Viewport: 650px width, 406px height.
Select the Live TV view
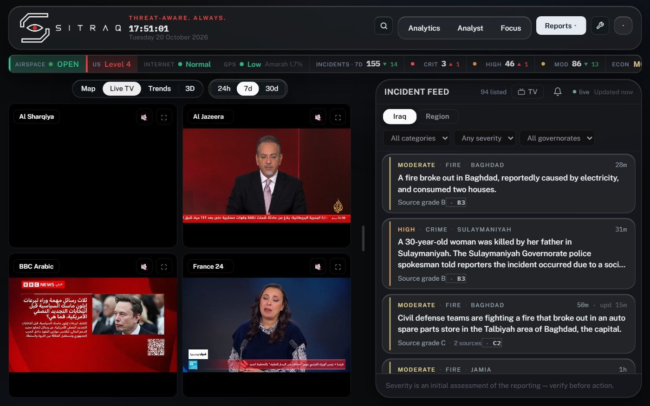(x=122, y=89)
